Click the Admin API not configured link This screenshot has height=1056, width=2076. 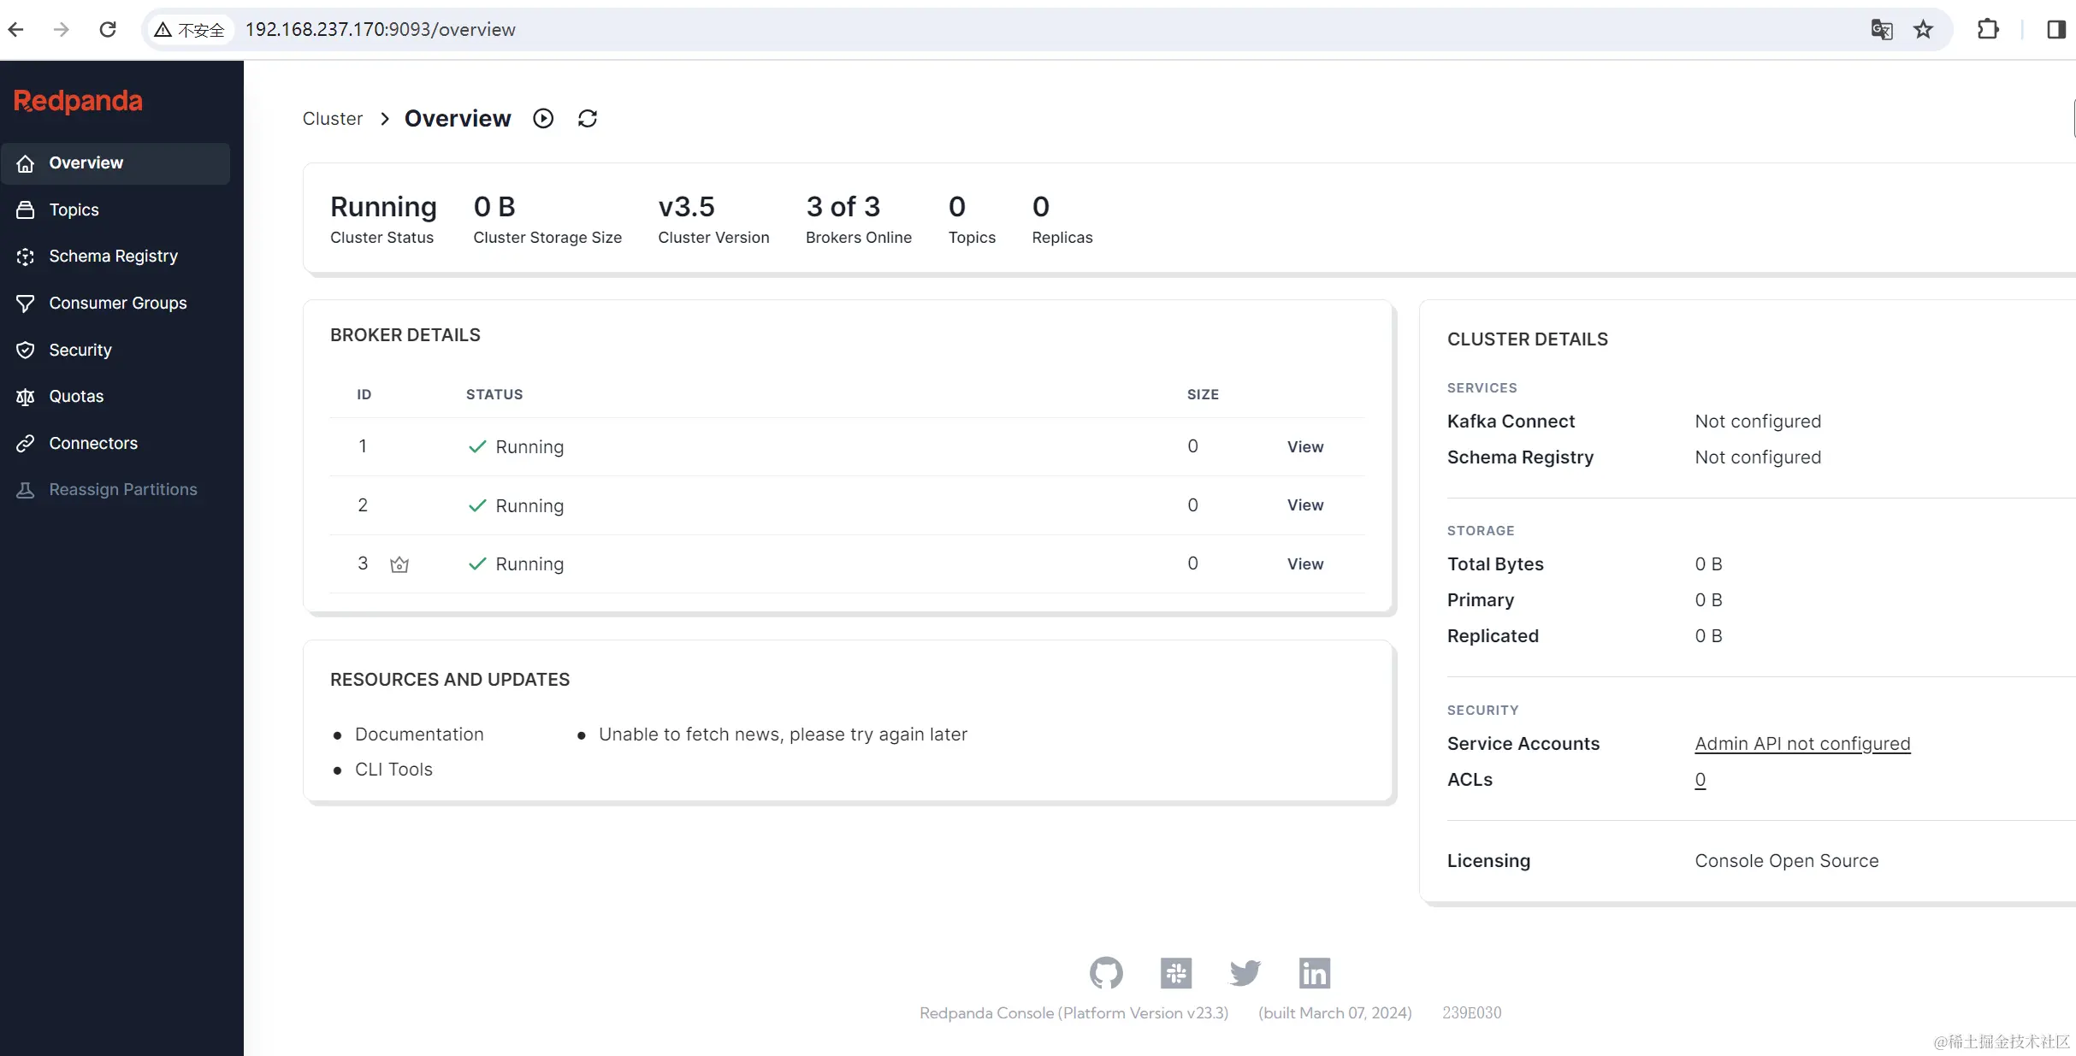coord(1801,744)
